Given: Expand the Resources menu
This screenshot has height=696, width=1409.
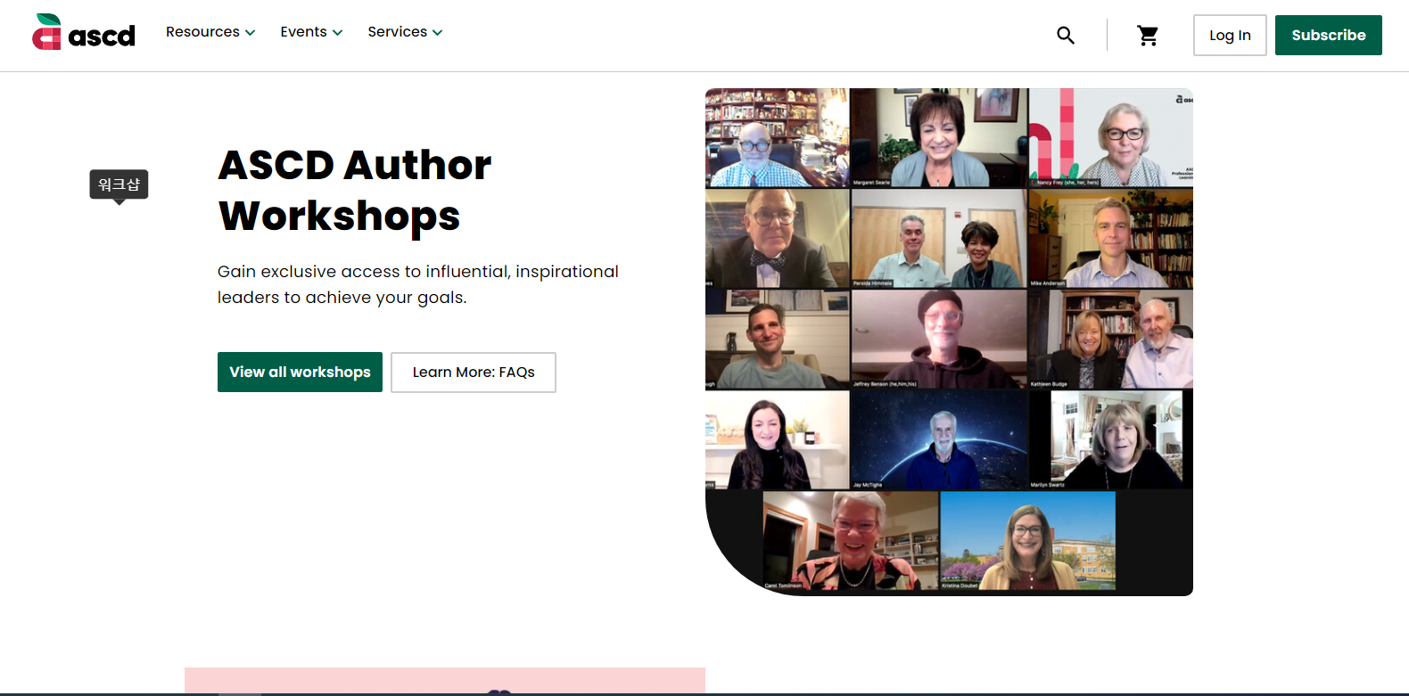Looking at the screenshot, I should tap(210, 32).
